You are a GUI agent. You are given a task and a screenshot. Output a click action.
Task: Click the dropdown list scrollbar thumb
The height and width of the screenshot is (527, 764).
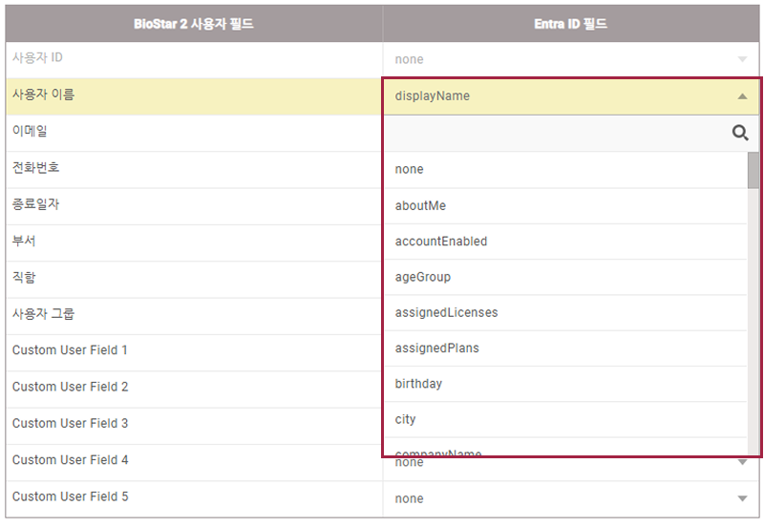point(753,171)
